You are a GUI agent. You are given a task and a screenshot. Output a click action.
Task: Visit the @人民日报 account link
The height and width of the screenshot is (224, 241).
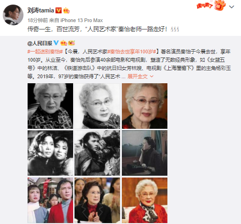(x=40, y=43)
